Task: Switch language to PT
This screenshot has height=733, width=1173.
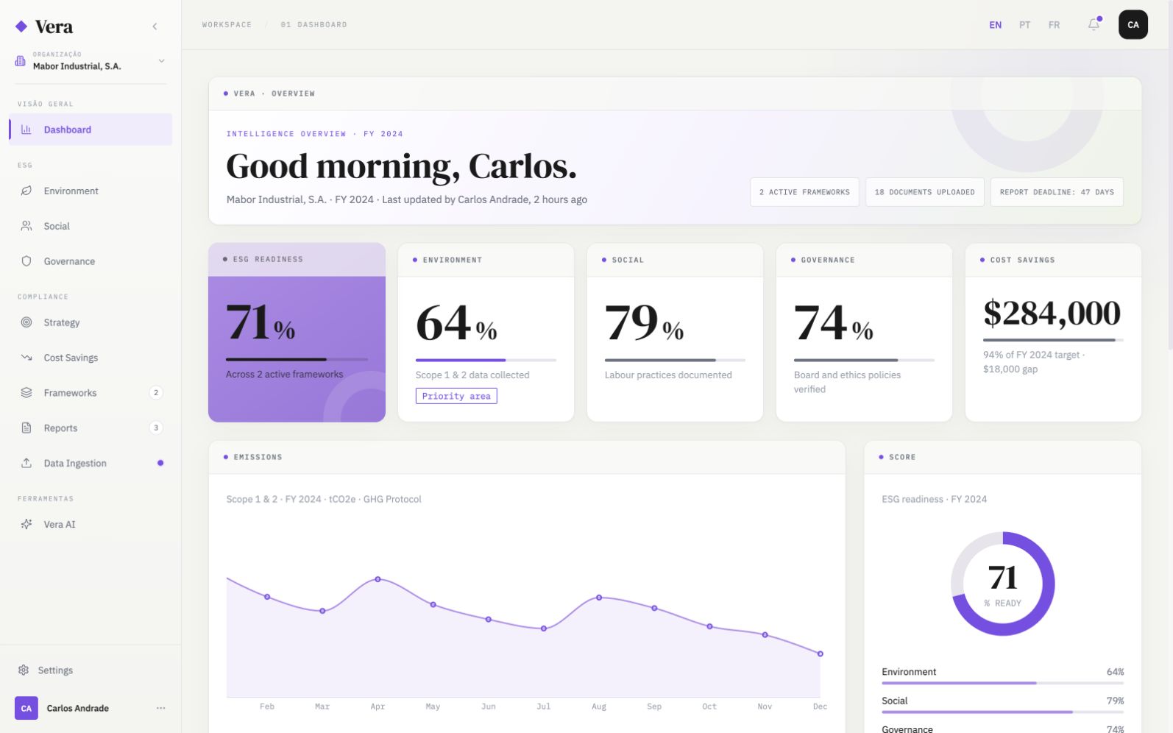Action: (x=1024, y=25)
